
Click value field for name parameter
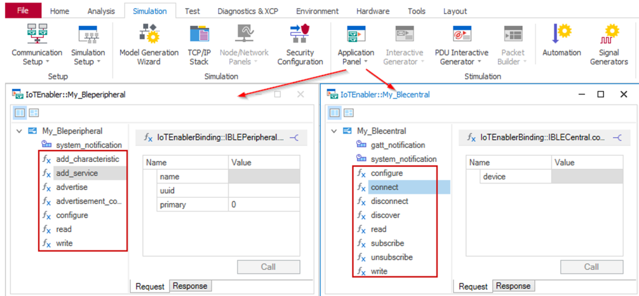click(x=264, y=177)
